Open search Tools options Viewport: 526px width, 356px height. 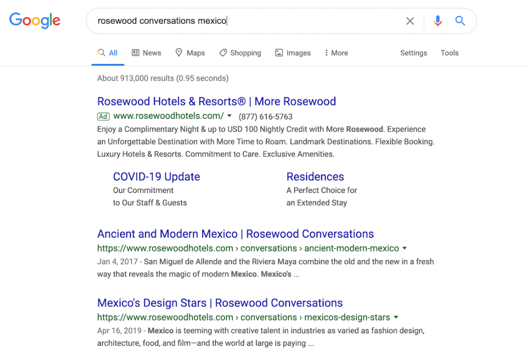(x=449, y=53)
